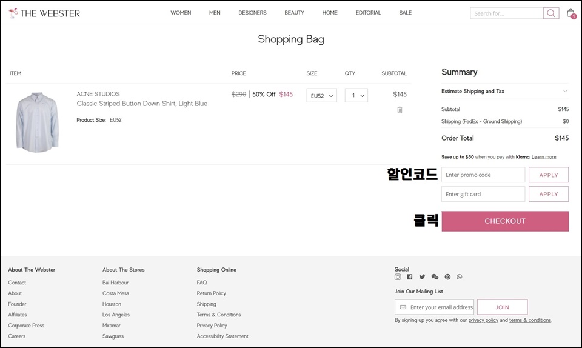Click the Product Size EU52 text
Image resolution: width=582 pixels, height=348 pixels.
(99, 120)
